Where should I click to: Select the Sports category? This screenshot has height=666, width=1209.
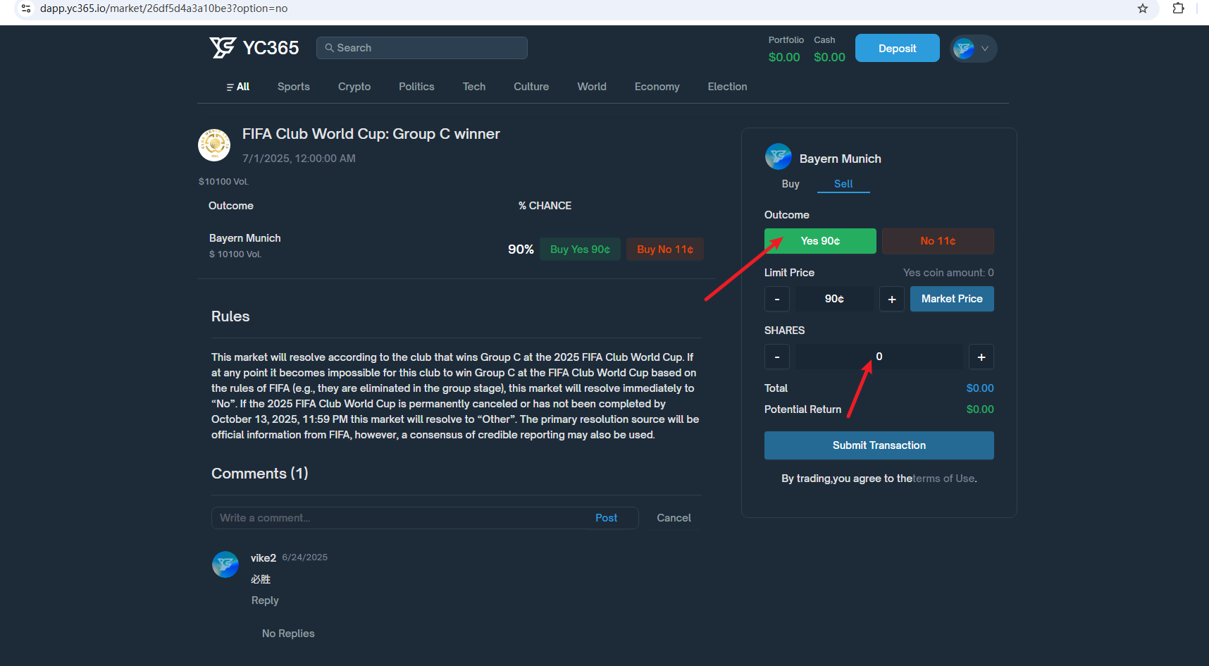coord(294,87)
